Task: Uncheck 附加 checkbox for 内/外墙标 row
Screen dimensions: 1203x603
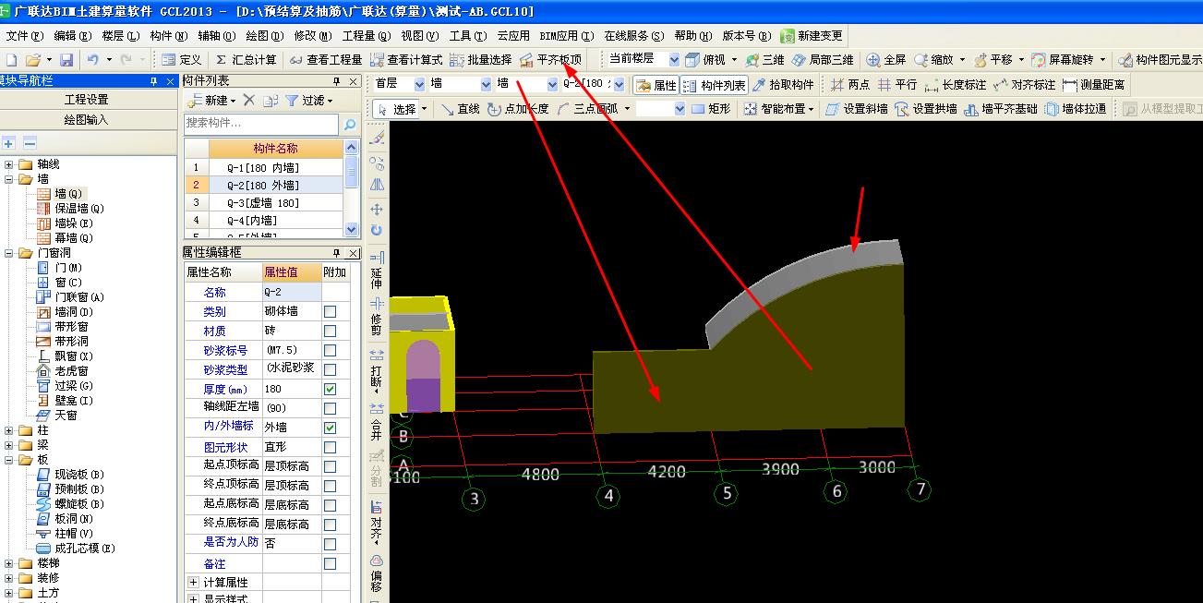Action: 330,428
